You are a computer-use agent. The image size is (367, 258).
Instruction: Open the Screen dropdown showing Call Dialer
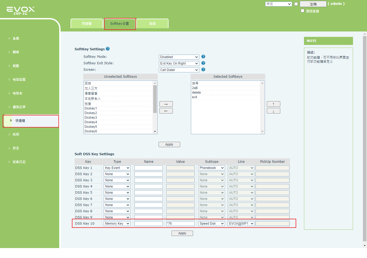[x=179, y=70]
